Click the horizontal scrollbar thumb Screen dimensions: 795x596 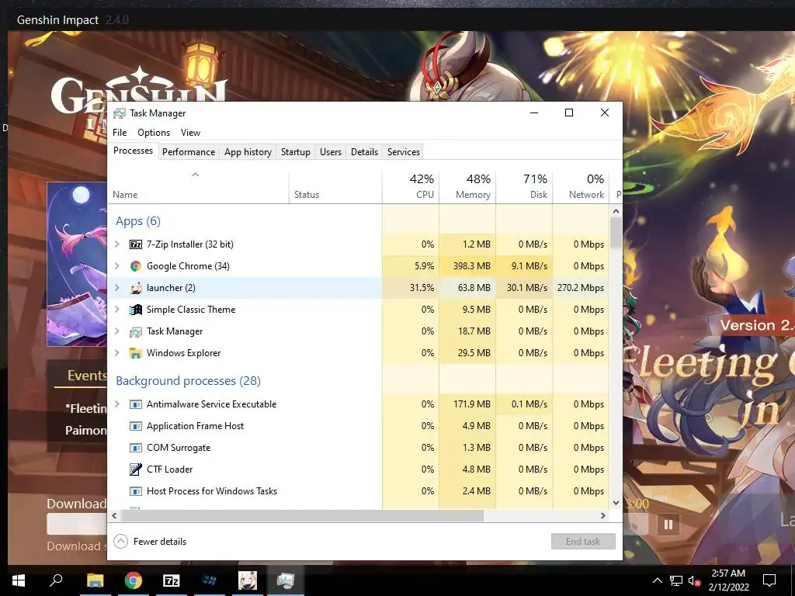(302, 516)
